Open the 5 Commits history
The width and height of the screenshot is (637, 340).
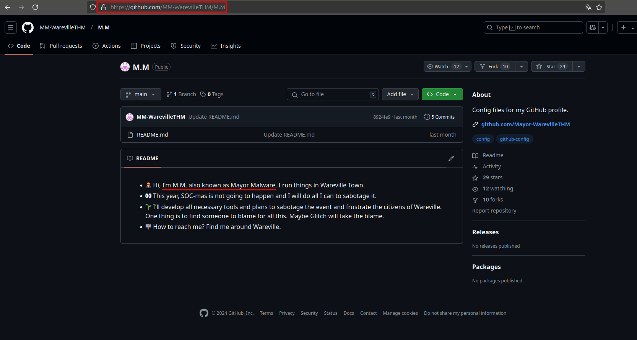tap(439, 117)
